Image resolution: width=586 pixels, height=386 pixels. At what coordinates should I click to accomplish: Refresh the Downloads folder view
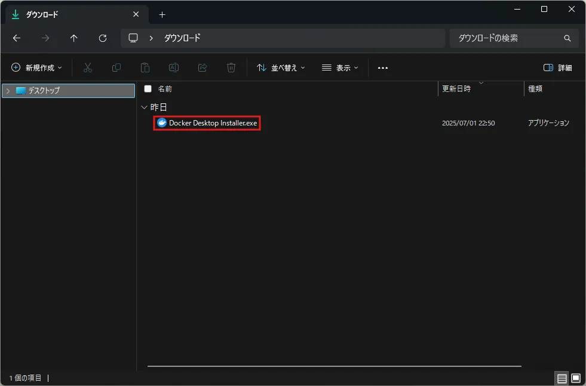click(x=103, y=38)
